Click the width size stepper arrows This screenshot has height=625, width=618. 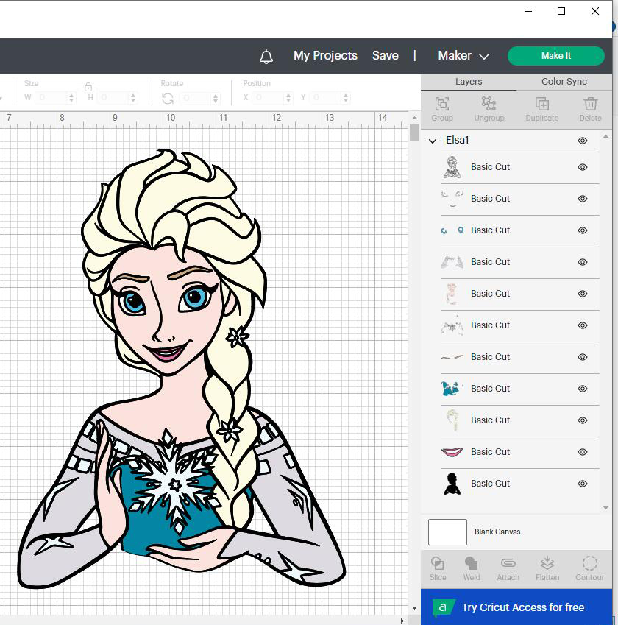tap(71, 98)
